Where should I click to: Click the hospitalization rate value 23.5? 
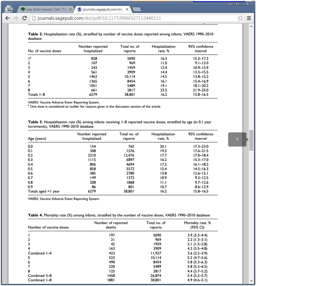[x=164, y=90]
